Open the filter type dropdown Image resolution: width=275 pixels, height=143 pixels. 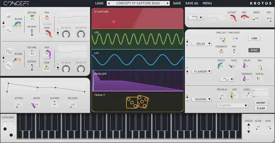tap(196, 18)
